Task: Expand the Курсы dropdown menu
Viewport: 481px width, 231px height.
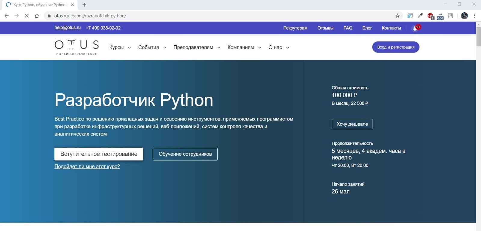Action: pyautogui.click(x=120, y=47)
